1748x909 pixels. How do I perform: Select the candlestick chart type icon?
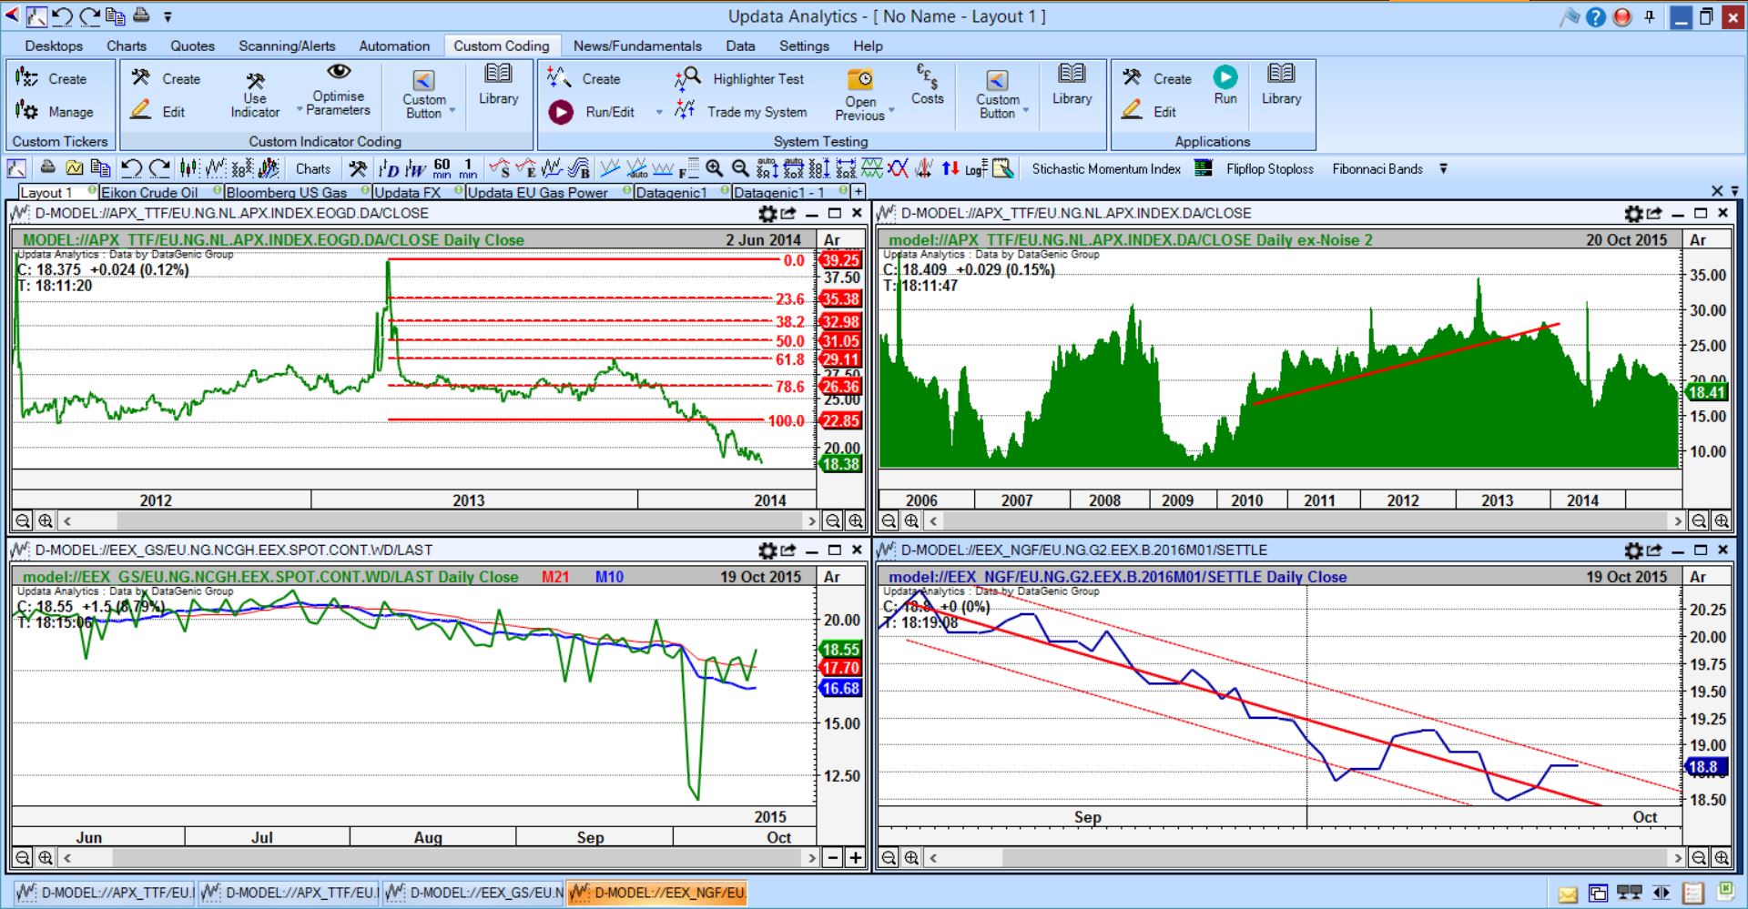[188, 168]
